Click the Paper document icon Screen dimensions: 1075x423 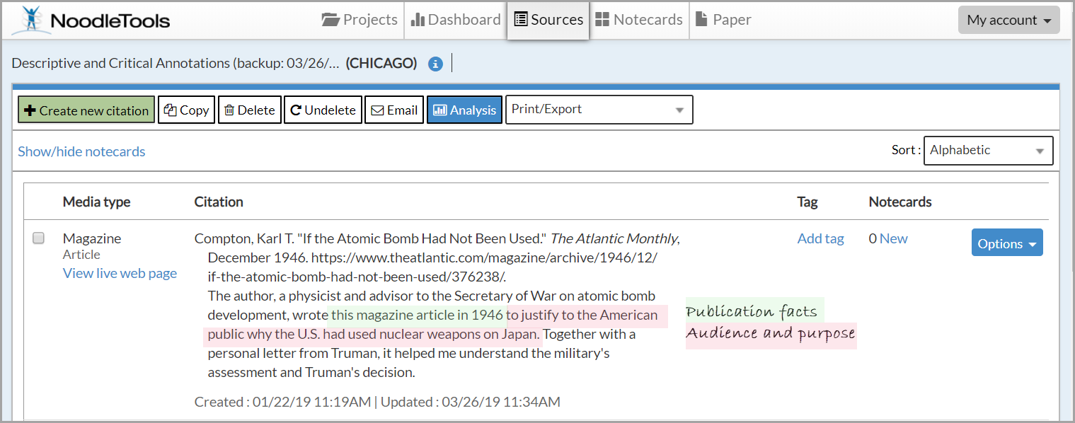tap(701, 19)
